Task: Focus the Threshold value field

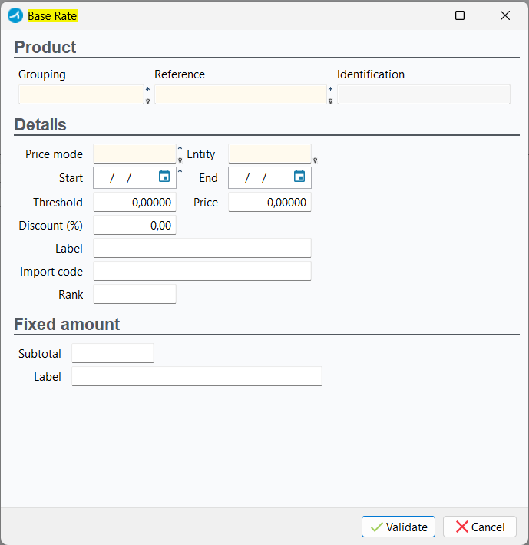Action: point(134,203)
